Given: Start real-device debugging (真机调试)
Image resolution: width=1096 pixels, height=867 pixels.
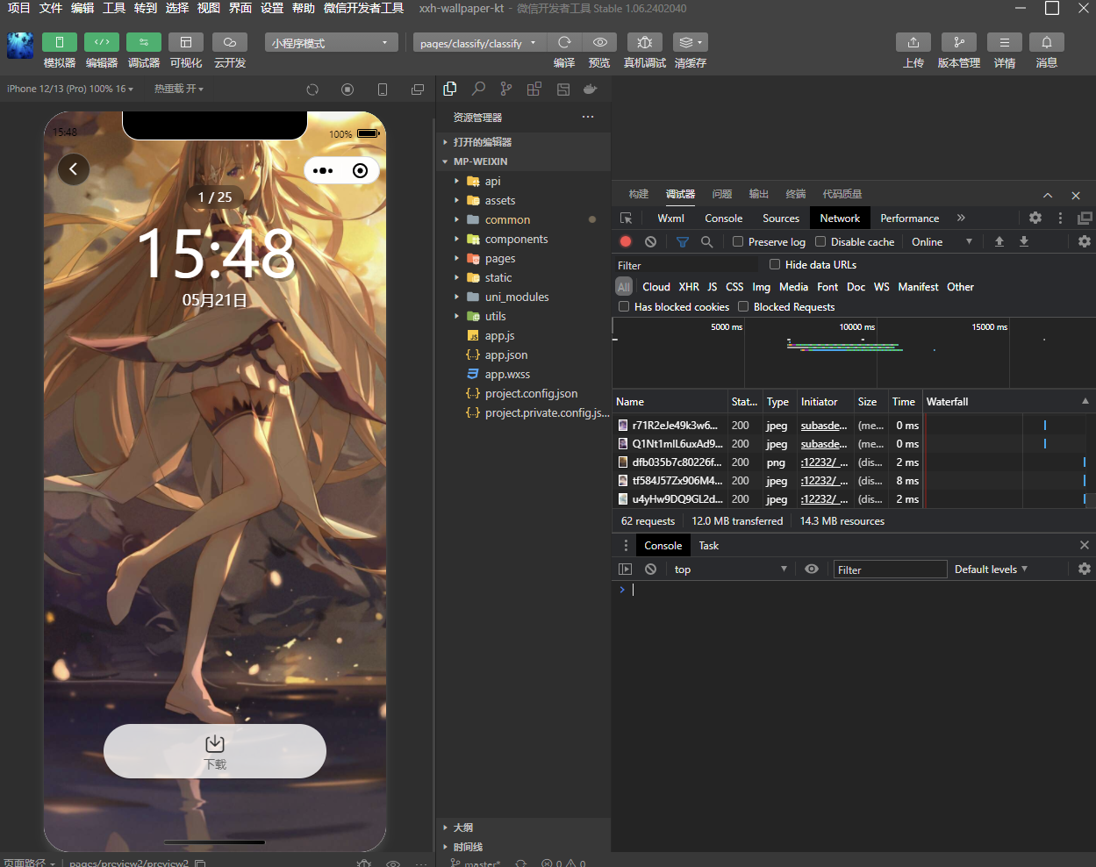Looking at the screenshot, I should (x=645, y=42).
